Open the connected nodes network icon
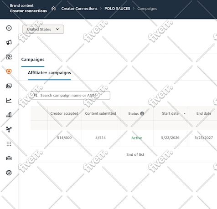This screenshot has height=209, width=217. (9, 129)
